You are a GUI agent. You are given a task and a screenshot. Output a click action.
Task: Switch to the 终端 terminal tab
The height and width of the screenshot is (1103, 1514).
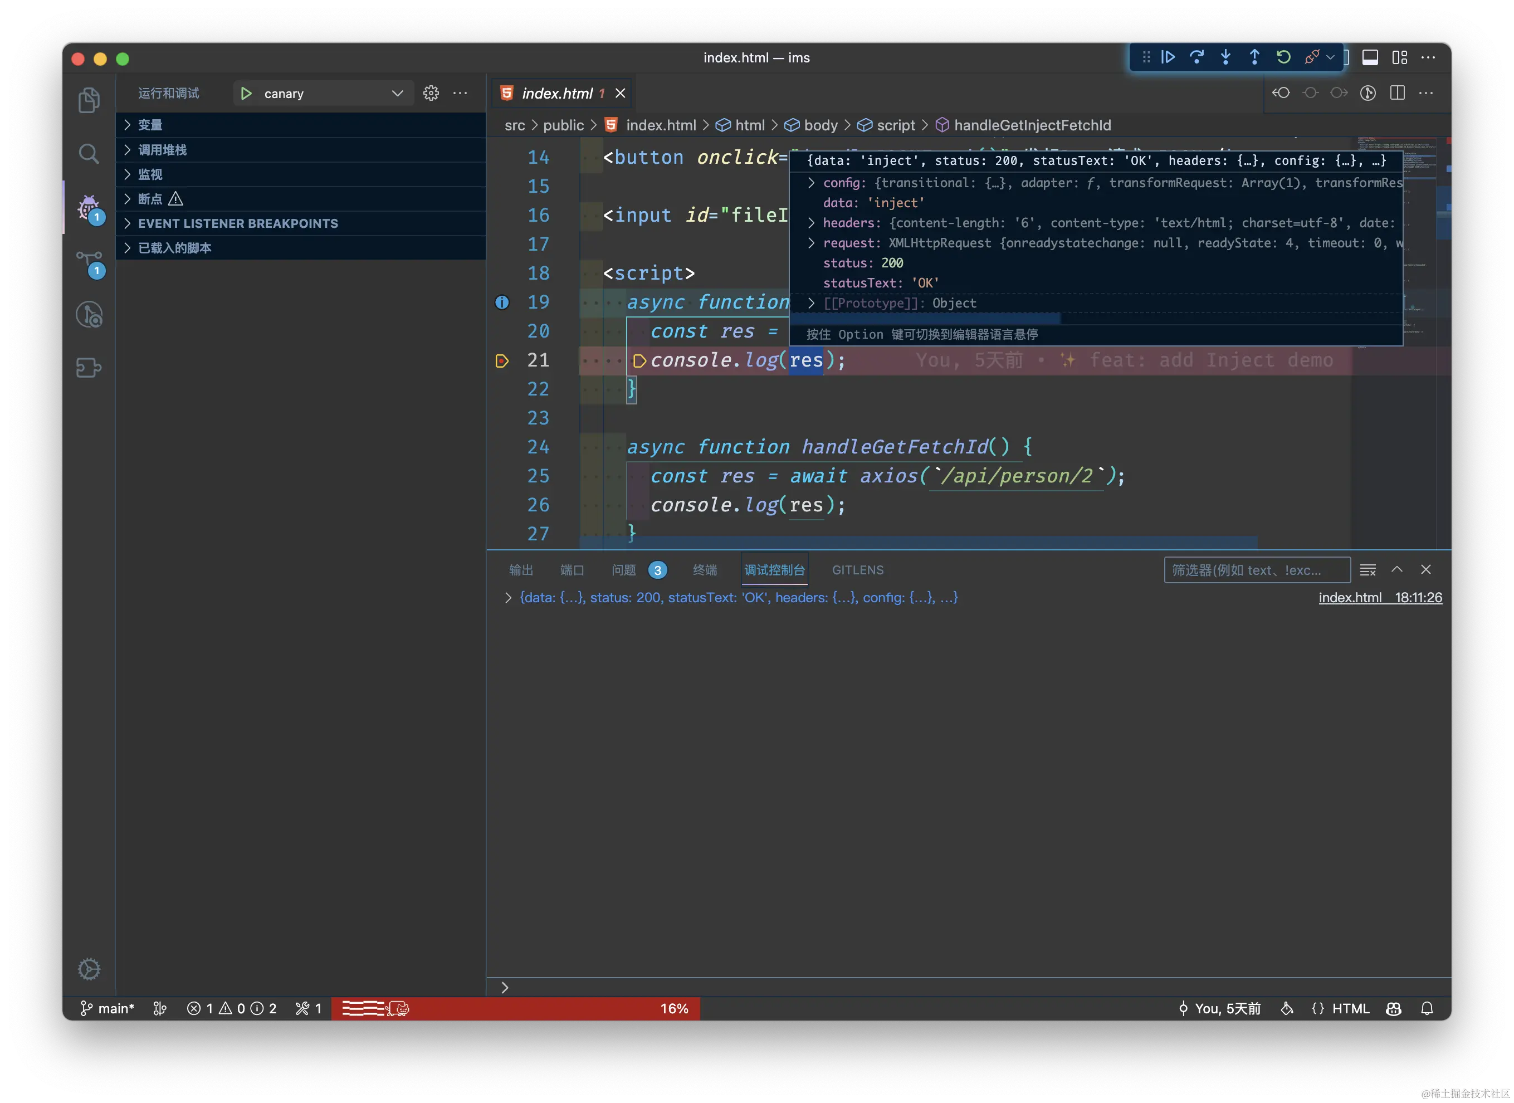pos(704,570)
